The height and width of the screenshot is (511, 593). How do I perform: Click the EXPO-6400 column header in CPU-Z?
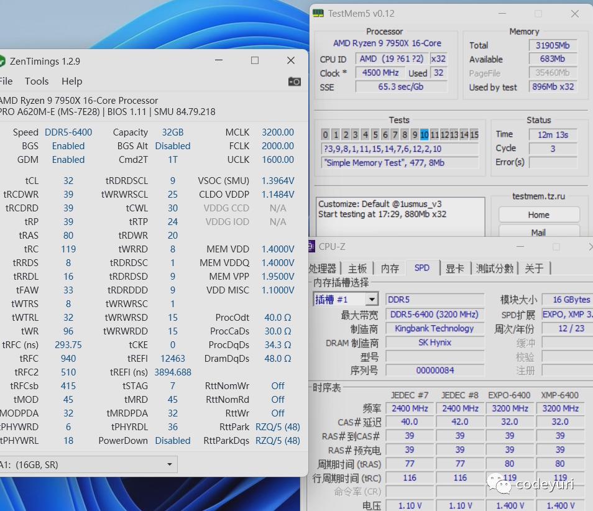[x=510, y=395]
